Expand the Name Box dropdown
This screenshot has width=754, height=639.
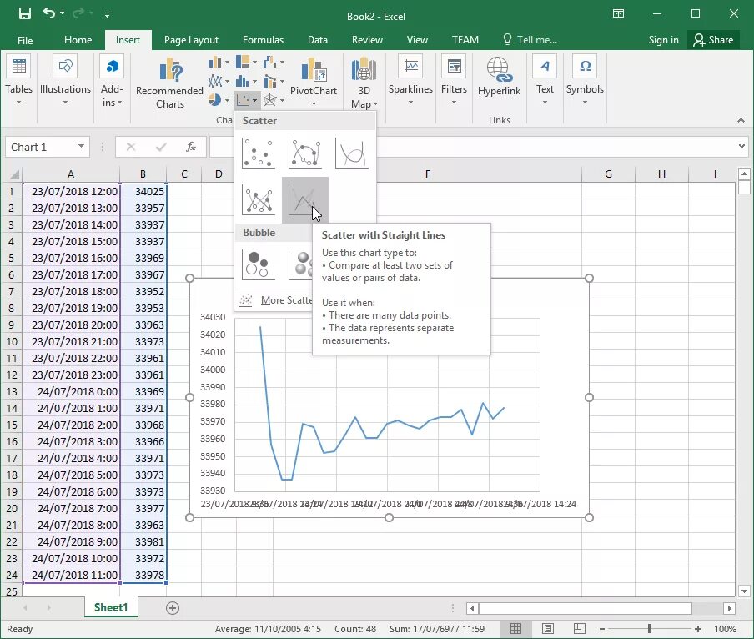click(81, 147)
